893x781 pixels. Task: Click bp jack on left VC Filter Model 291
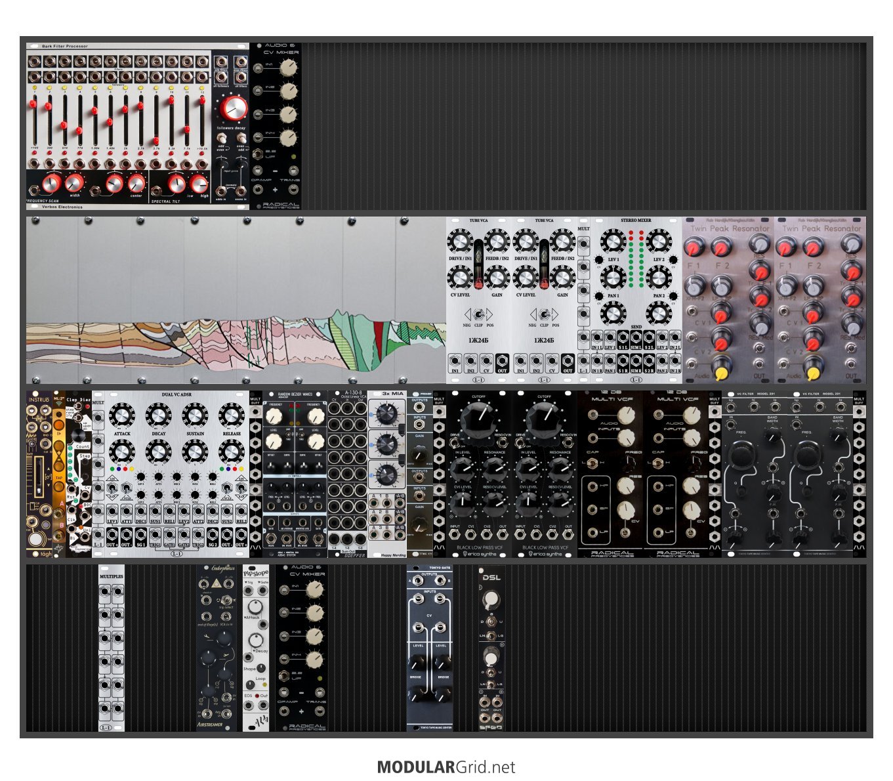(x=731, y=408)
